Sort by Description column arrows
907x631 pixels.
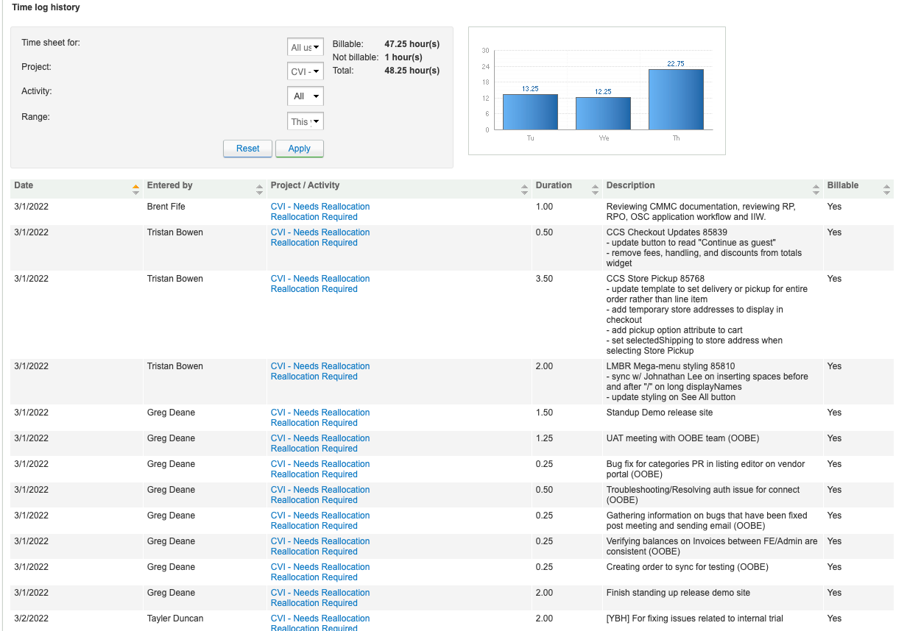[x=816, y=189]
